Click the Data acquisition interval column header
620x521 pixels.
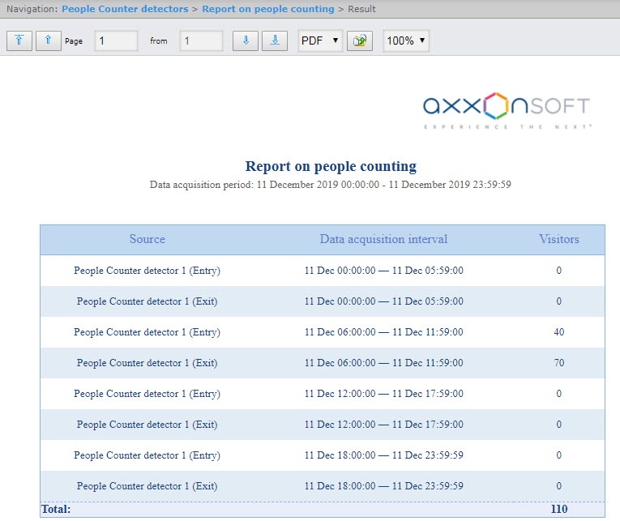pos(383,239)
